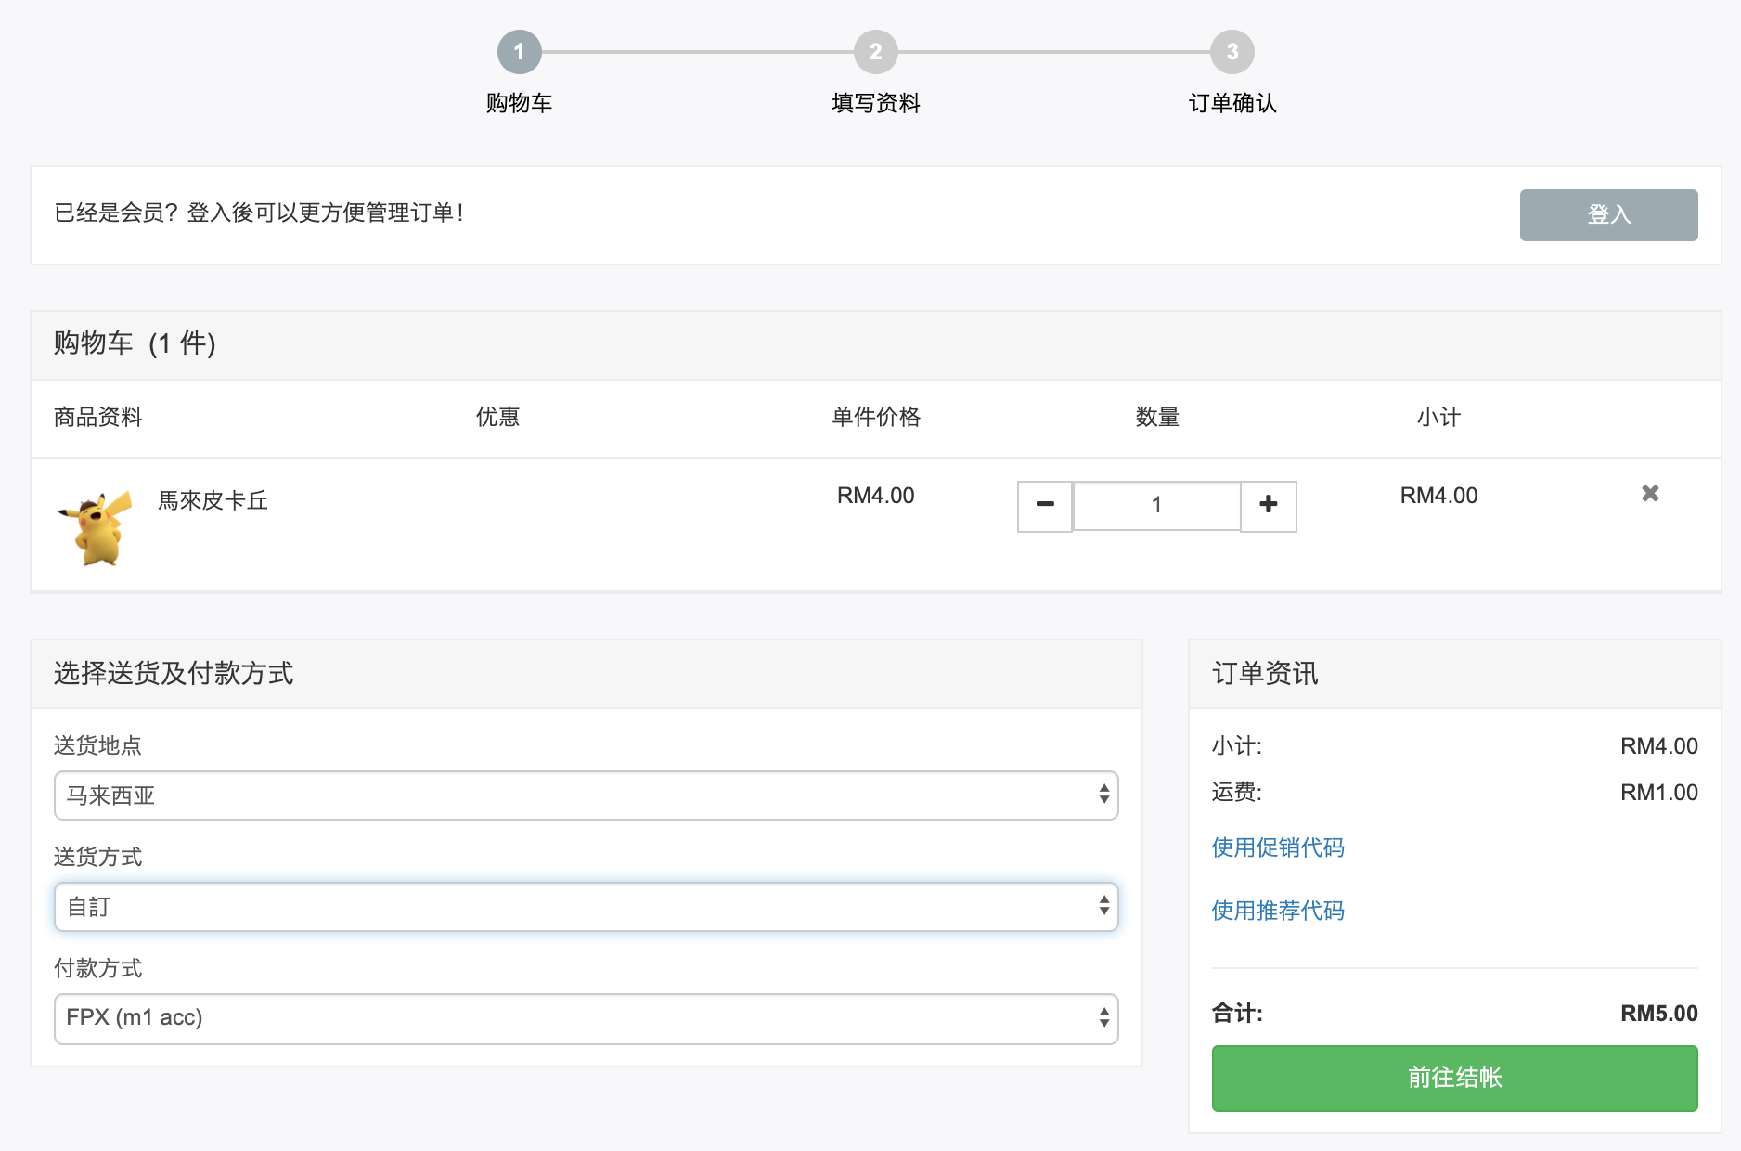
Task: Click the 合计 total value RM5.00
Action: point(1659,1014)
